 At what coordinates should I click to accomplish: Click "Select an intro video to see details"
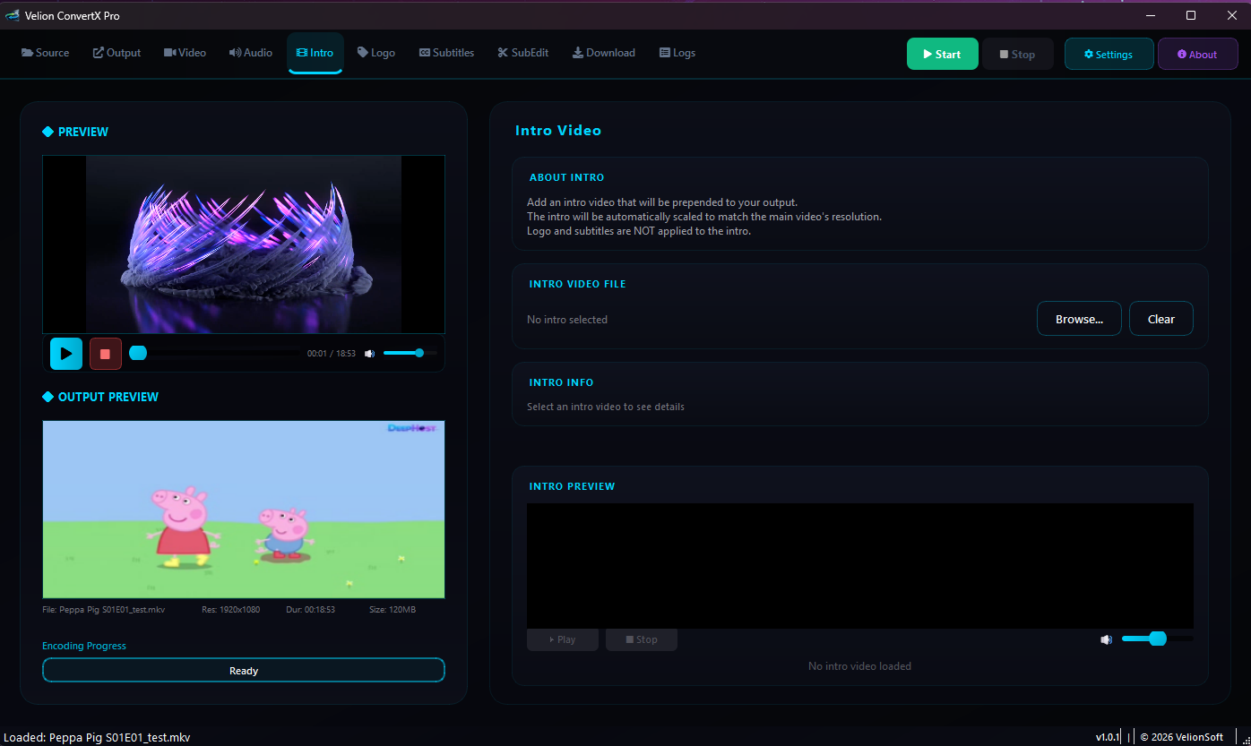click(606, 407)
